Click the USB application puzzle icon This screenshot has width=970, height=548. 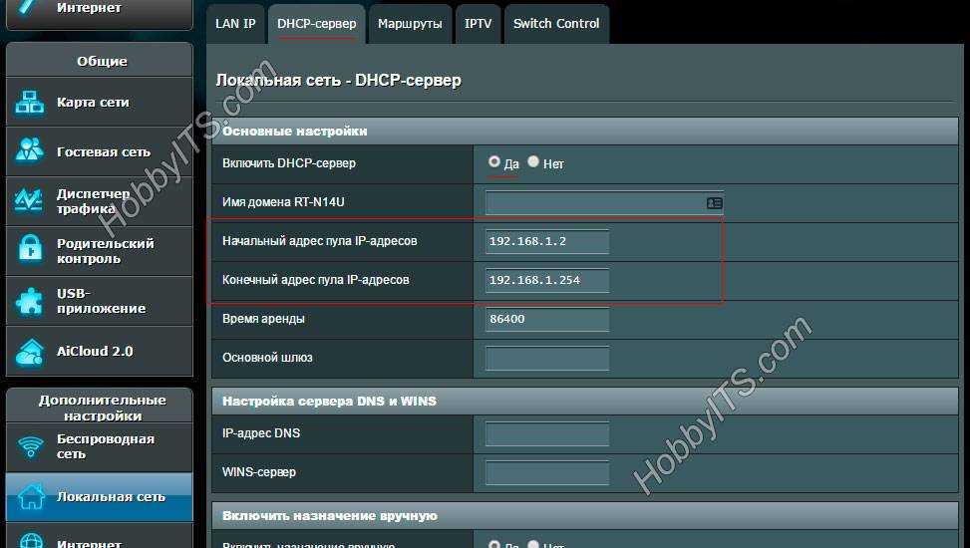pos(30,301)
